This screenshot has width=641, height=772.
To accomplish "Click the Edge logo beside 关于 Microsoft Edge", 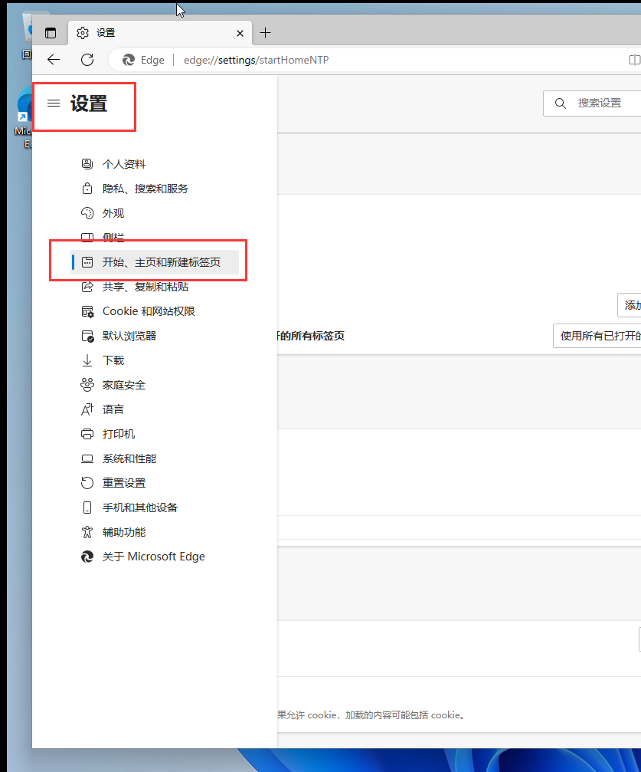I will click(x=87, y=557).
